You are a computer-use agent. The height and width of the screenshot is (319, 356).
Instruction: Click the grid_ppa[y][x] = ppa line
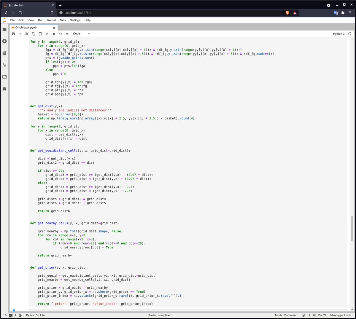tap(64, 94)
